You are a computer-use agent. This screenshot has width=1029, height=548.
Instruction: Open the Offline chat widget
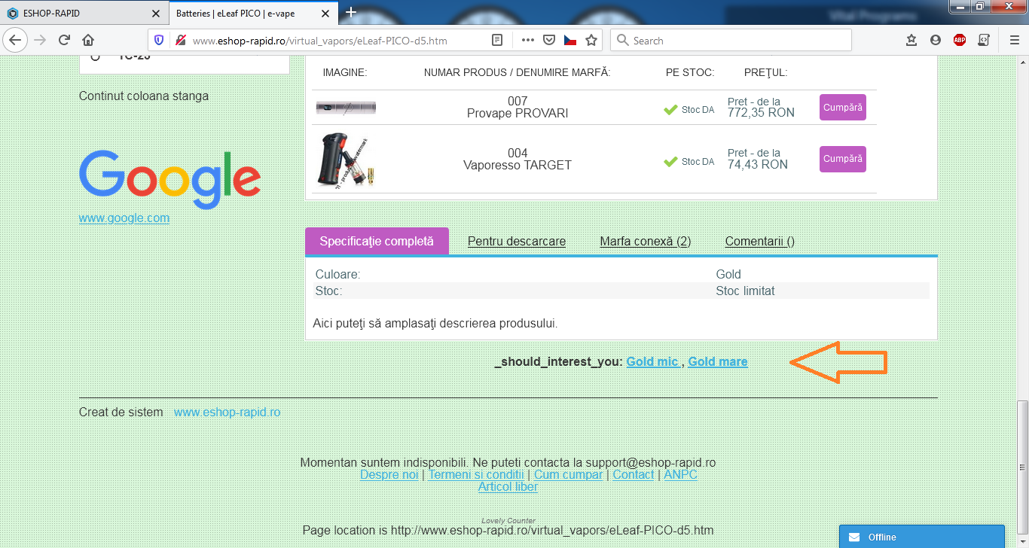(922, 537)
